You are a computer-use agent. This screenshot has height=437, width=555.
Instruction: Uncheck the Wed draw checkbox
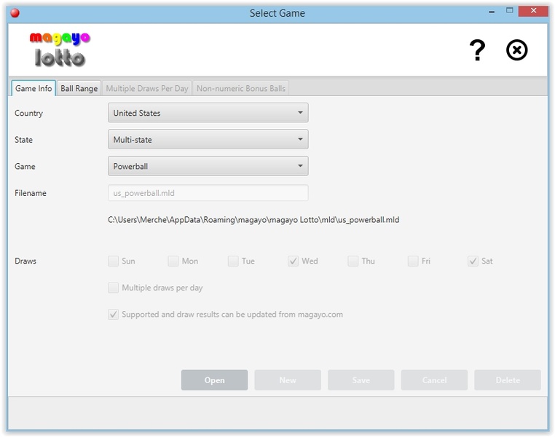tap(293, 261)
